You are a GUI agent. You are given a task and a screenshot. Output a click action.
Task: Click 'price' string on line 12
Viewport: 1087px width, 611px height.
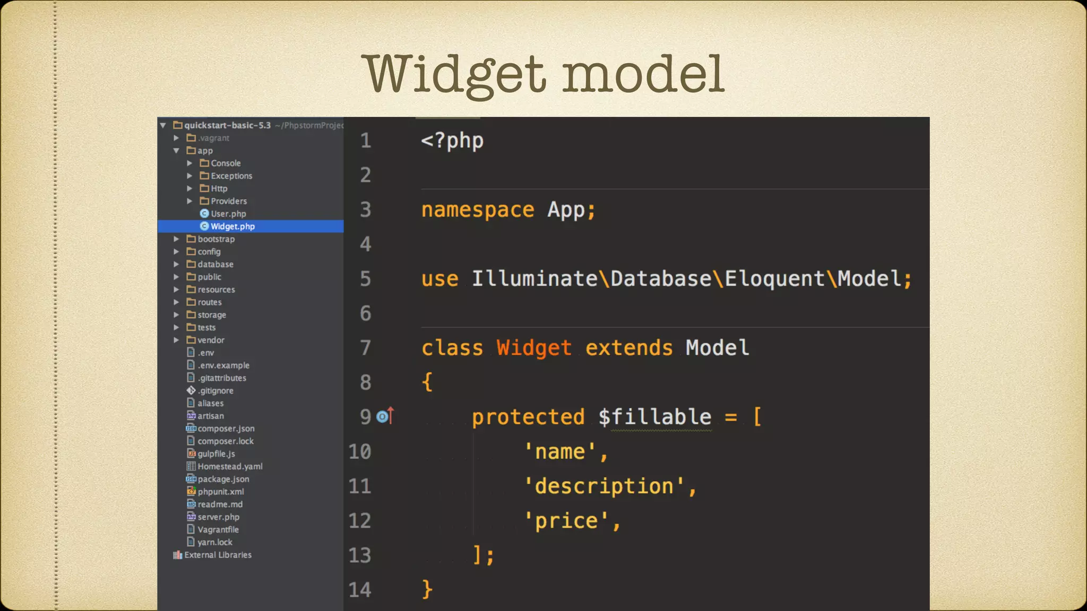point(566,521)
